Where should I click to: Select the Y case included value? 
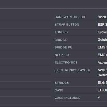tap(99, 98)
